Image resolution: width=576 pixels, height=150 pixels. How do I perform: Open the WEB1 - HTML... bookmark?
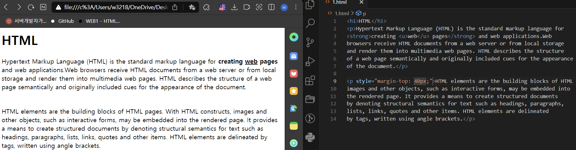click(x=99, y=21)
